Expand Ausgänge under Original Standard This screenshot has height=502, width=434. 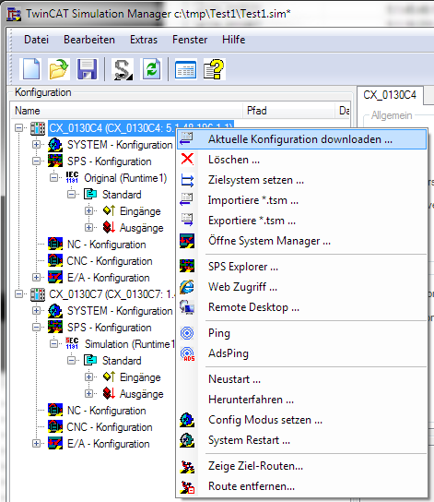pos(88,227)
